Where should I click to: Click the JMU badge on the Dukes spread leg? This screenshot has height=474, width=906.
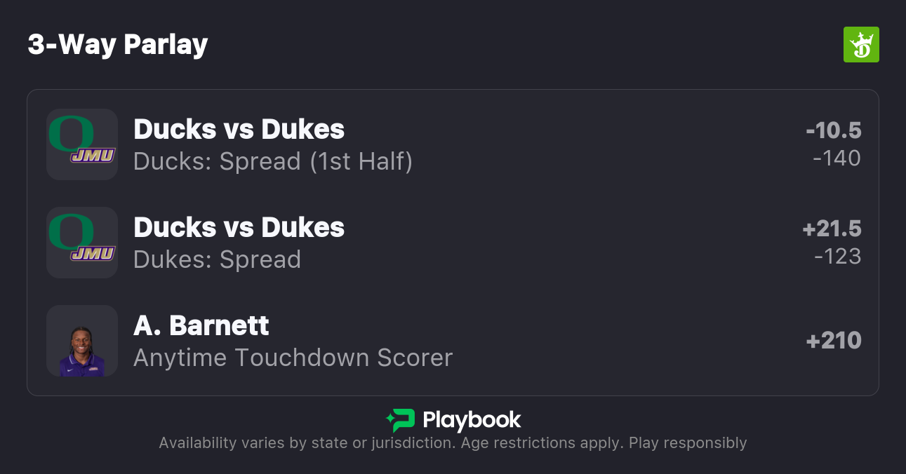pos(92,254)
